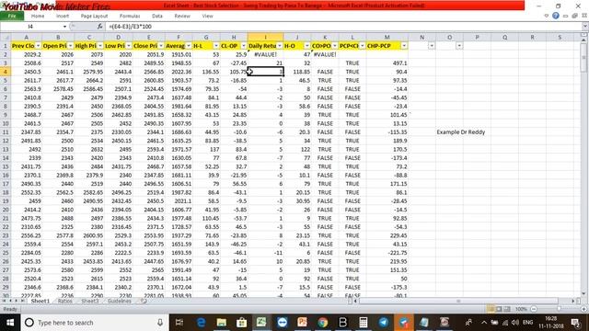Open the Prev Close filter dropdown

(x=38, y=46)
